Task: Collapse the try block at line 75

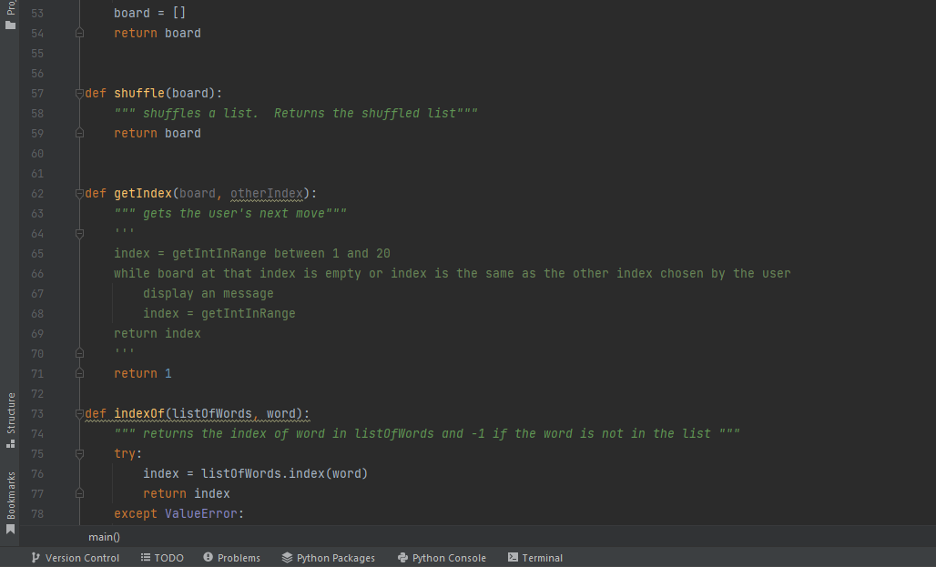Action: (x=79, y=453)
